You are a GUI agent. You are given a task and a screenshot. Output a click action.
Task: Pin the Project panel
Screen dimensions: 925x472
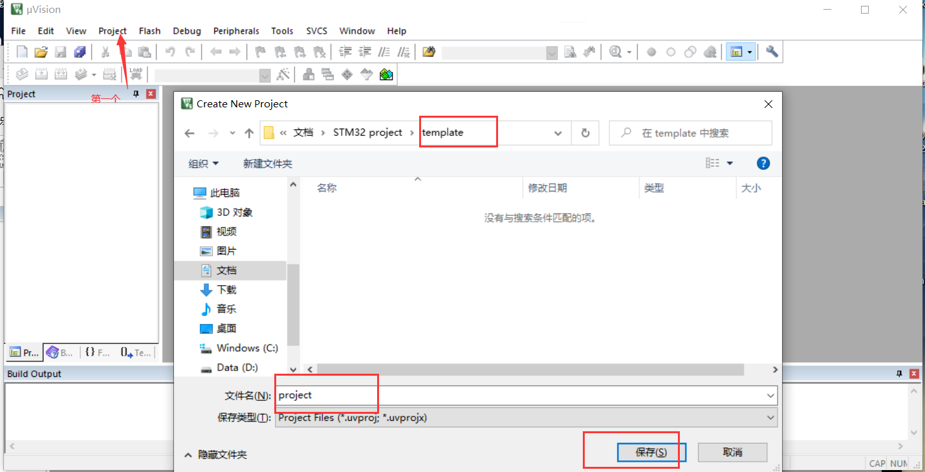click(x=136, y=94)
